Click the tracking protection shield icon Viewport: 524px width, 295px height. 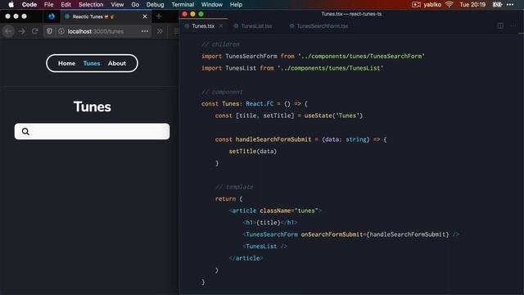(x=49, y=31)
